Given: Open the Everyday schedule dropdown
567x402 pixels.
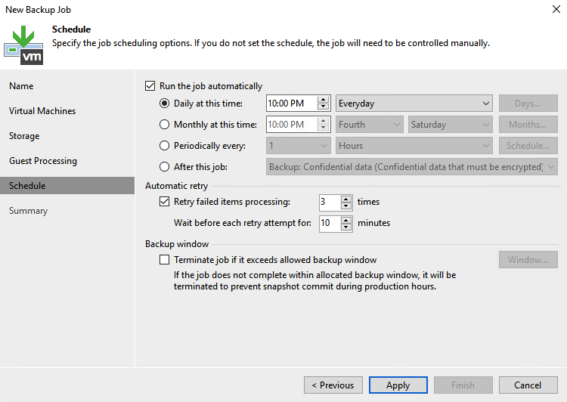Looking at the screenshot, I should 414,104.
